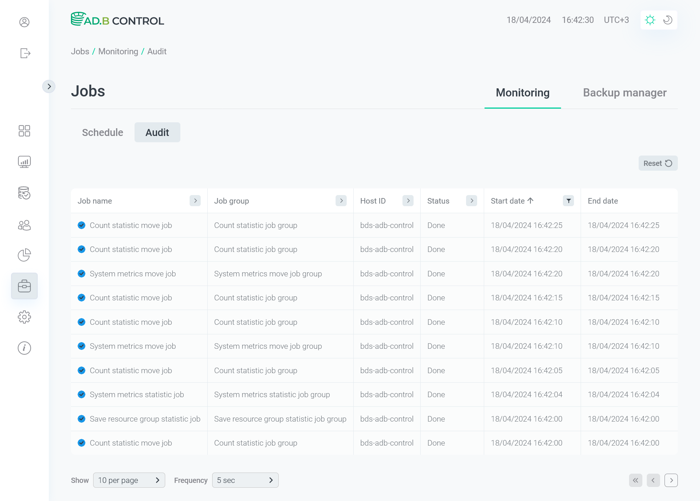Enable light theme via sun icon
Image resolution: width=700 pixels, height=501 pixels.
tap(650, 20)
